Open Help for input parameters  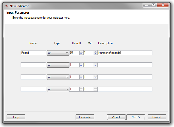(x=16, y=117)
